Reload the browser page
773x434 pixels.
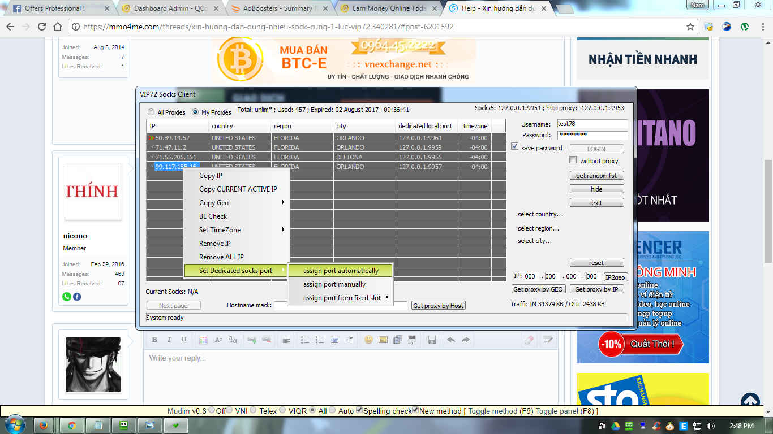pyautogui.click(x=42, y=27)
